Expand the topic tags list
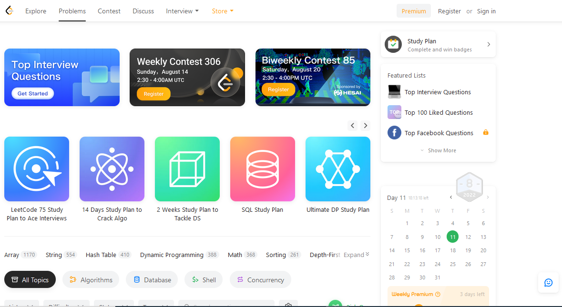The image size is (562, 307). (x=356, y=255)
